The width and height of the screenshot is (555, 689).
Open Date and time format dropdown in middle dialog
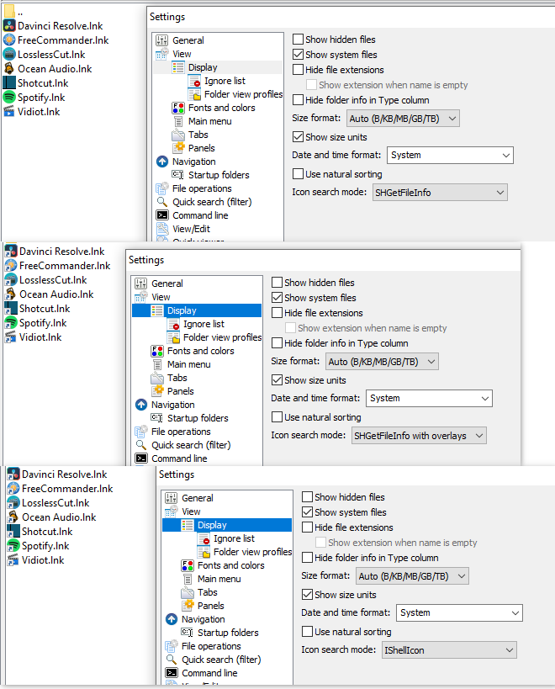click(429, 398)
